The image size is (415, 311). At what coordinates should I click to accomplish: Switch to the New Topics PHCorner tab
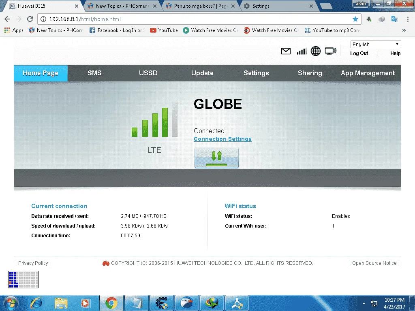(122, 6)
